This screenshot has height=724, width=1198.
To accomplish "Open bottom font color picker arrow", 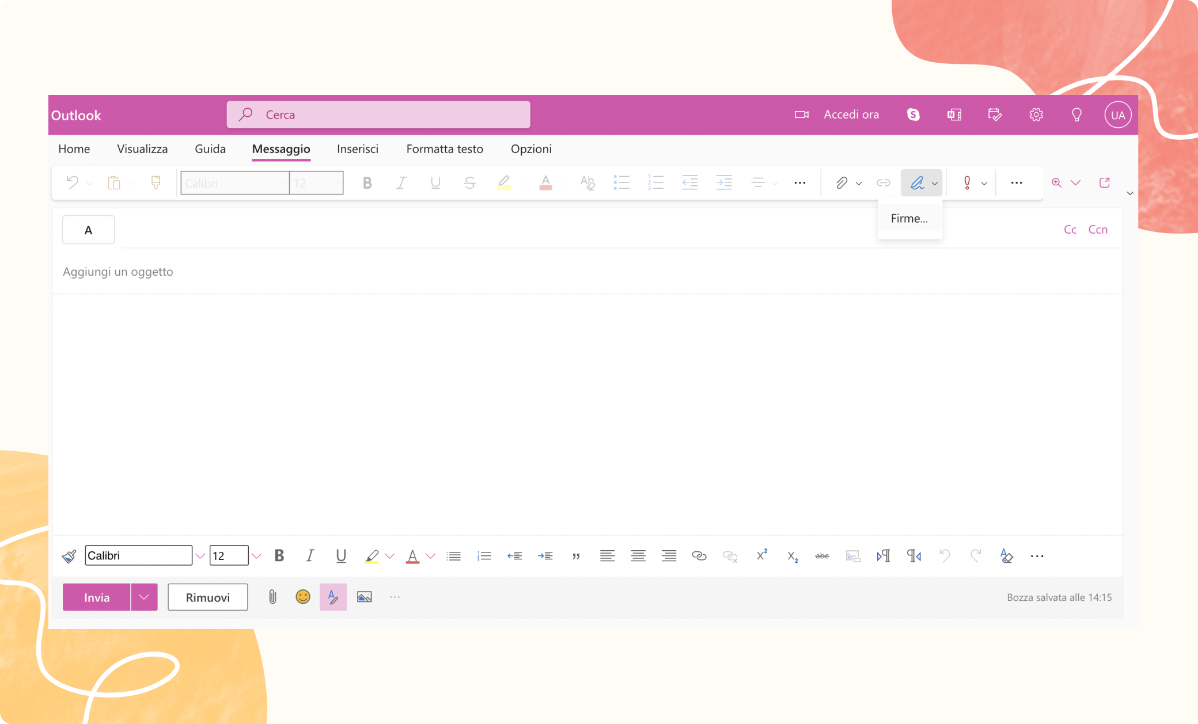I will click(430, 556).
